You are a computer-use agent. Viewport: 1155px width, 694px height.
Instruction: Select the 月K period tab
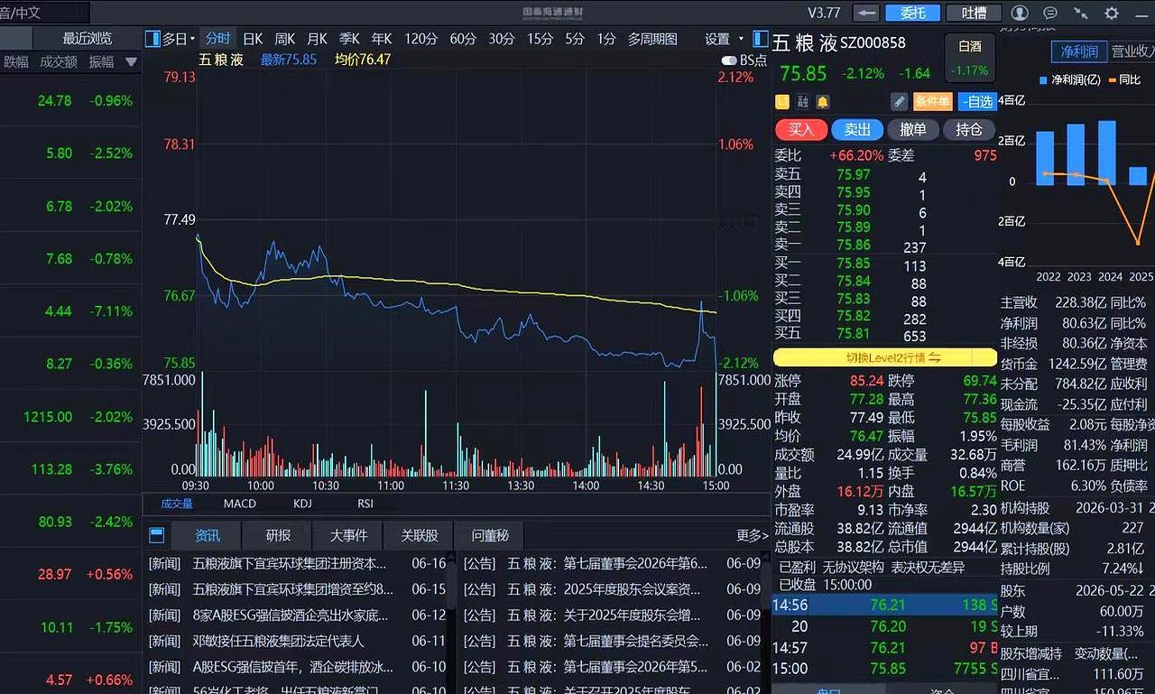click(317, 39)
